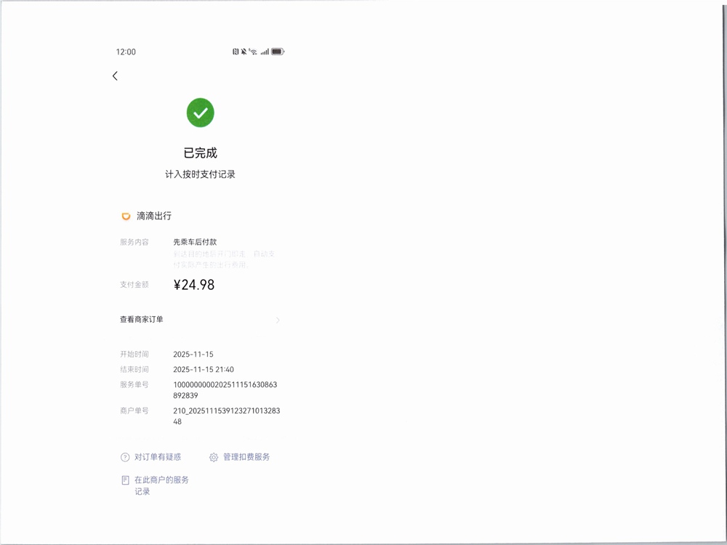Expand 查看商家订单 using the right chevron
Image resolution: width=727 pixels, height=545 pixels.
(278, 320)
